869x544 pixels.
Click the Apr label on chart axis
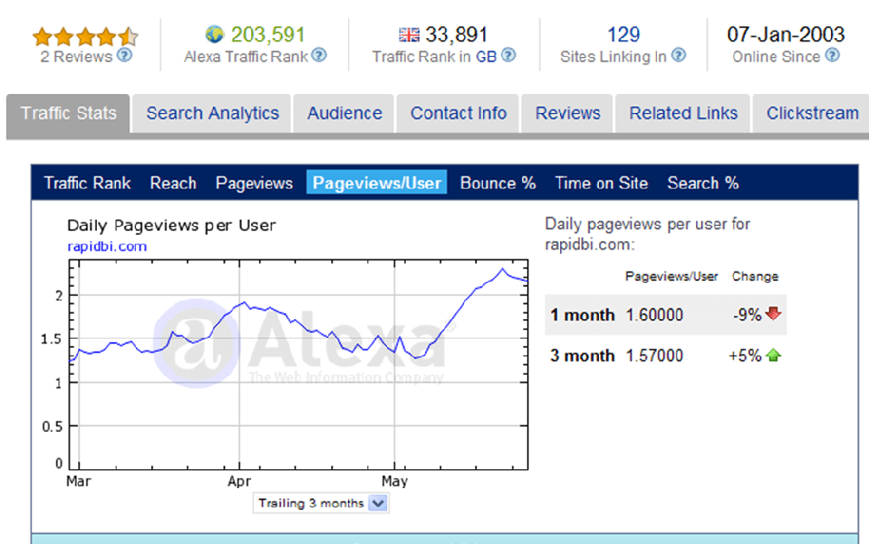point(238,481)
